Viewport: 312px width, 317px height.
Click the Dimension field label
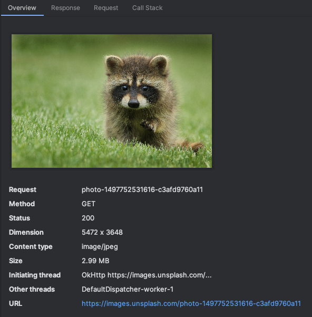coord(26,232)
